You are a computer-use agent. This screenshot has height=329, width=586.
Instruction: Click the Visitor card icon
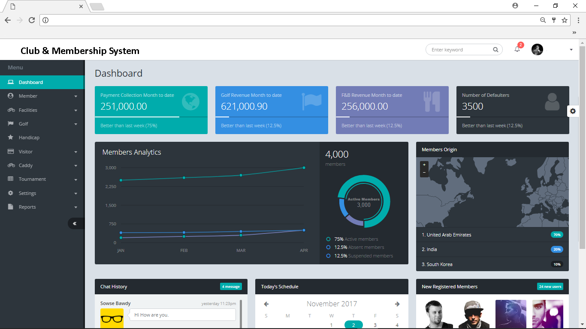pyautogui.click(x=11, y=152)
